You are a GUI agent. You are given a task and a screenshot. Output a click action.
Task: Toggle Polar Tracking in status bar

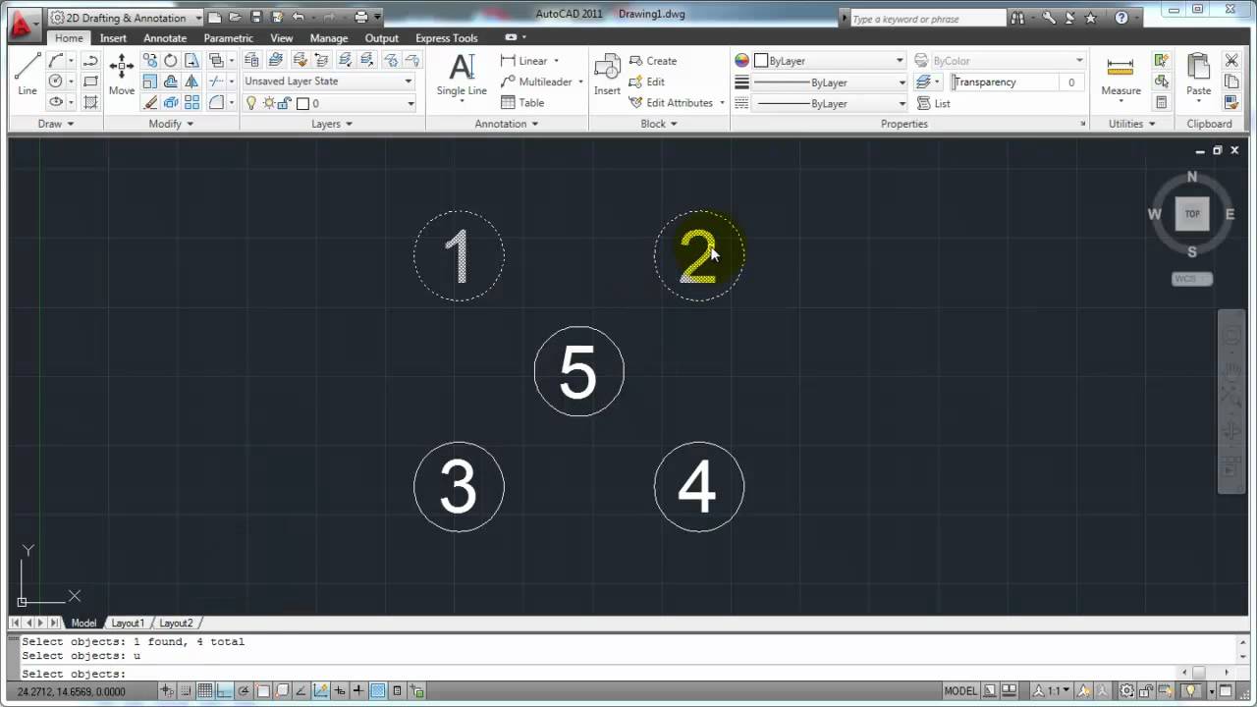(x=244, y=691)
